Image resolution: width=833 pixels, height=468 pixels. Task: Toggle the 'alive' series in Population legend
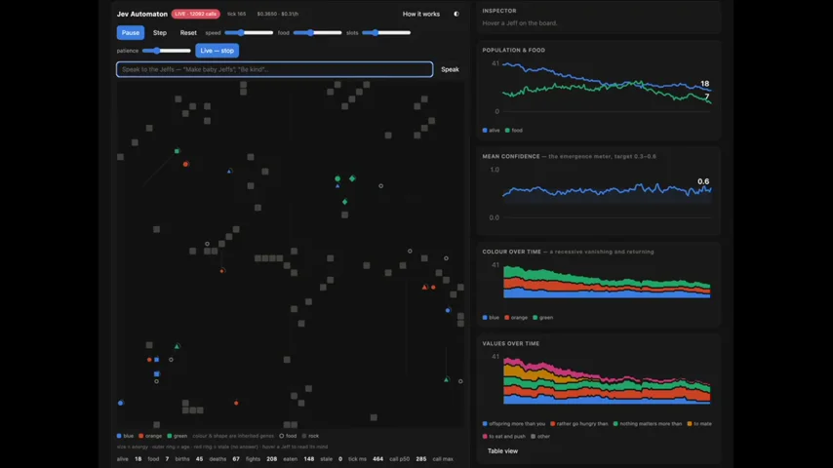[x=491, y=130]
